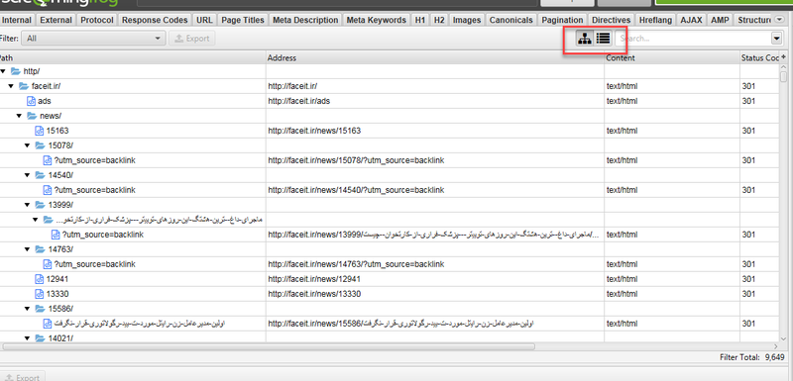Collapse the 14763/ tree node
The image size is (793, 381).
(28, 249)
